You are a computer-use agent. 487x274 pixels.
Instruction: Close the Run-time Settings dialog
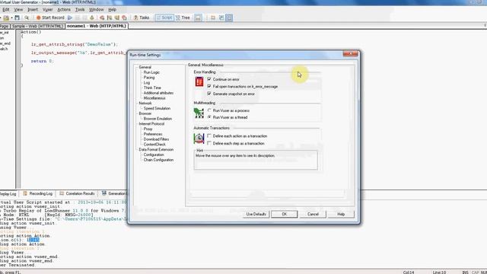click(x=350, y=54)
